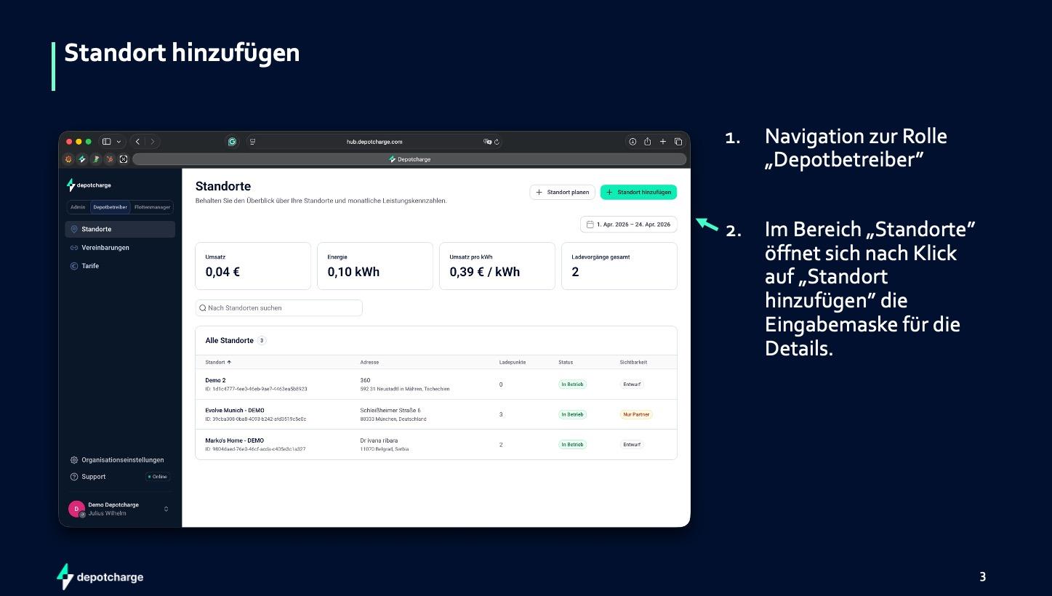The image size is (1052, 596).
Task: Switch role to Admin
Action: 78,207
